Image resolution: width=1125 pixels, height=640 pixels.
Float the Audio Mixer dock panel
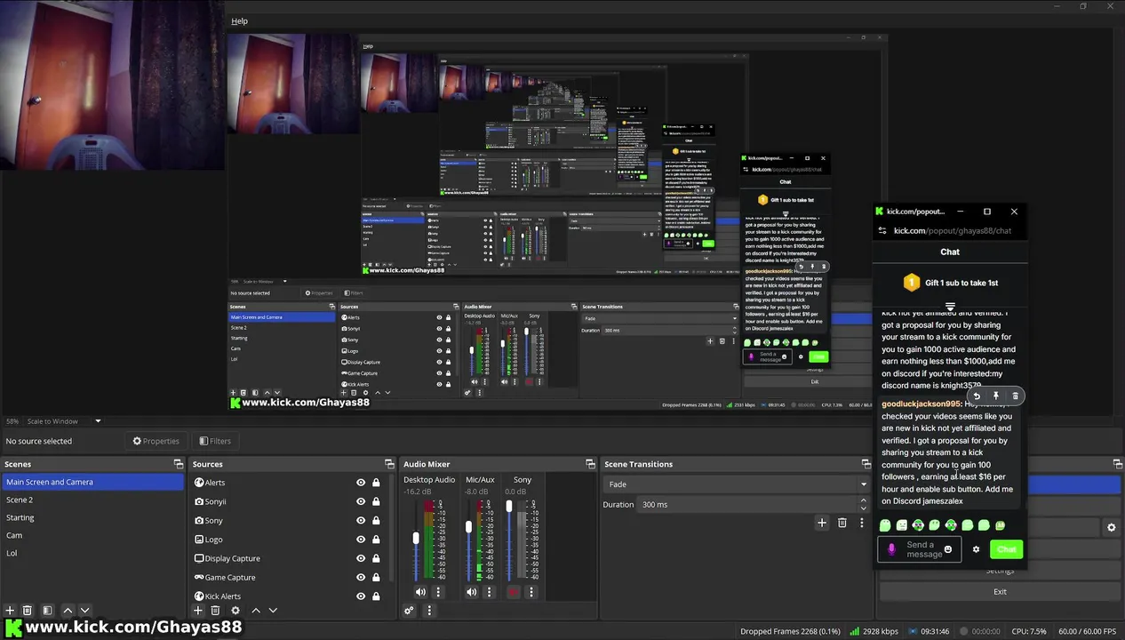click(590, 464)
